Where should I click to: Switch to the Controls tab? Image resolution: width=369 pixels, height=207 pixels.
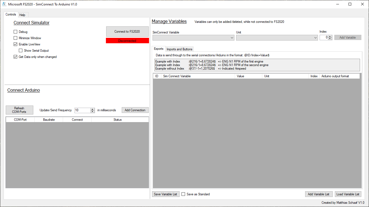pos(11,14)
